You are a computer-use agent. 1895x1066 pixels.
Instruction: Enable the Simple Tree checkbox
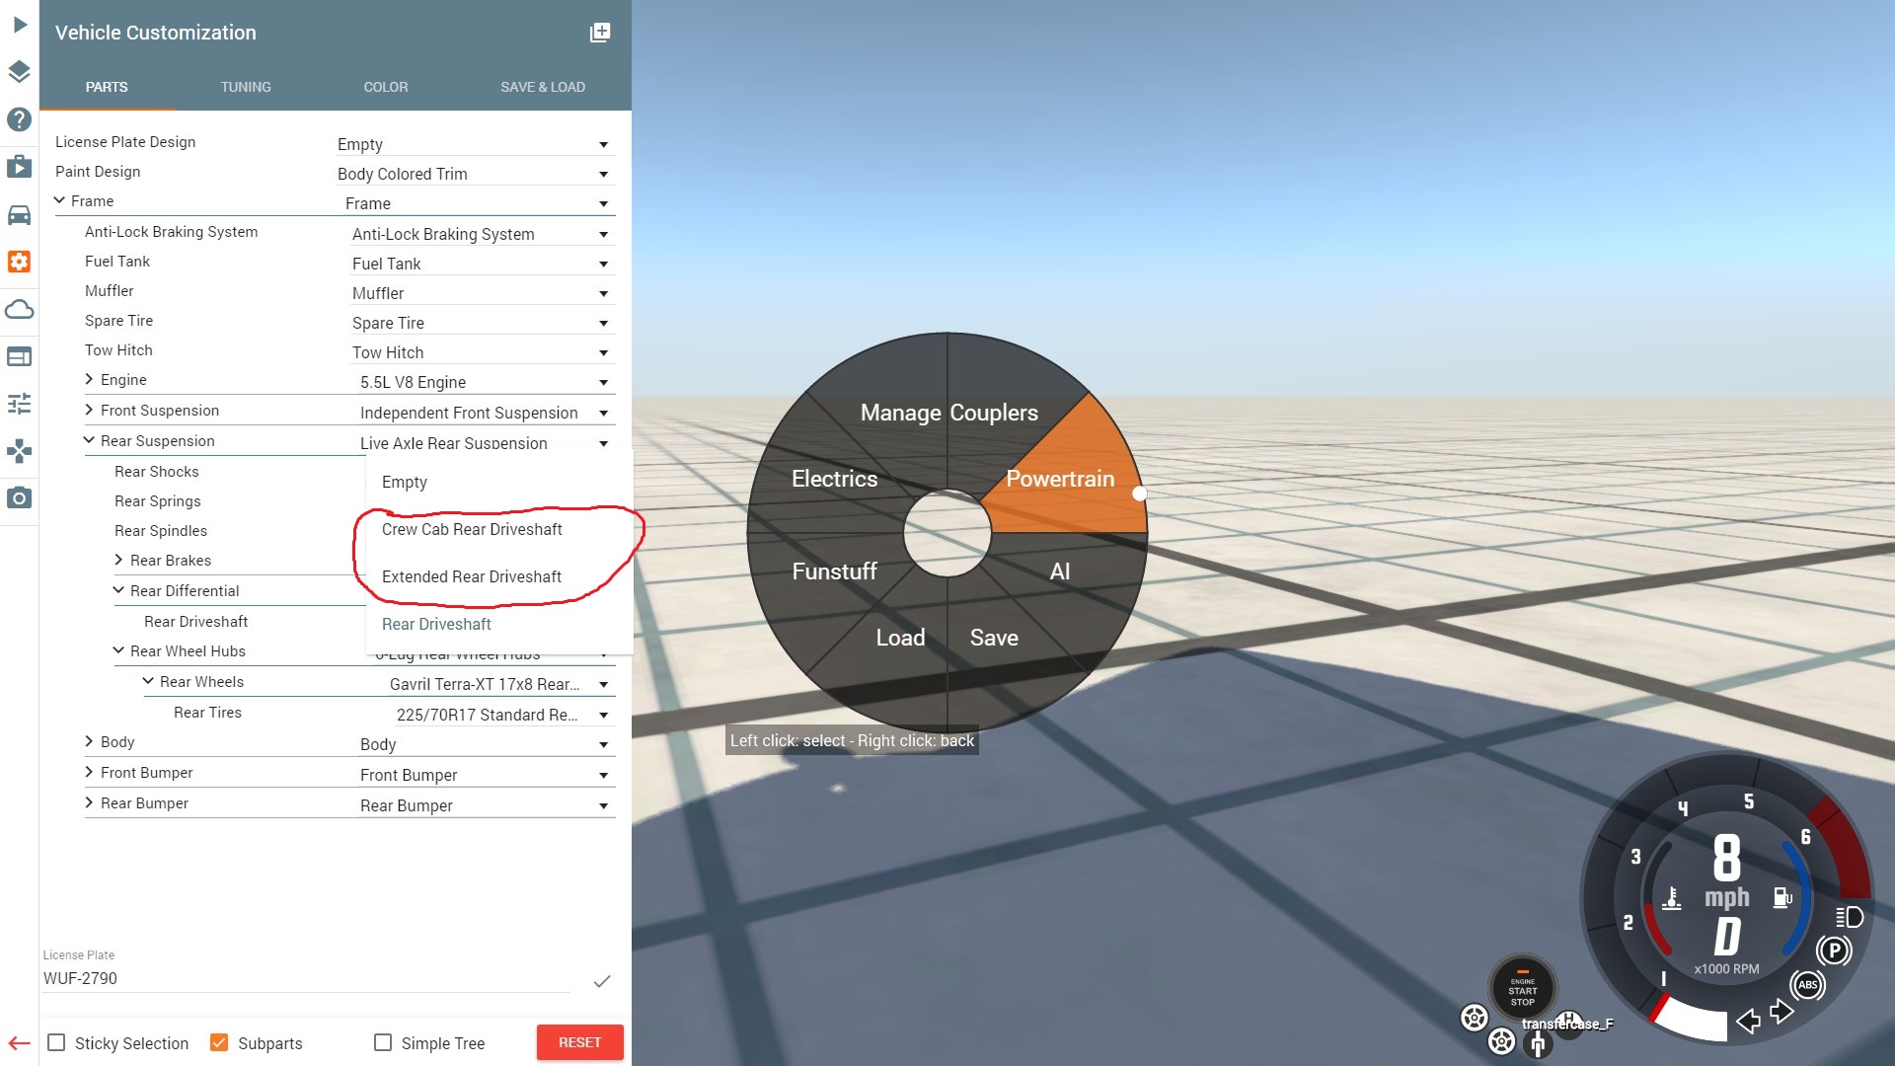[x=383, y=1042]
